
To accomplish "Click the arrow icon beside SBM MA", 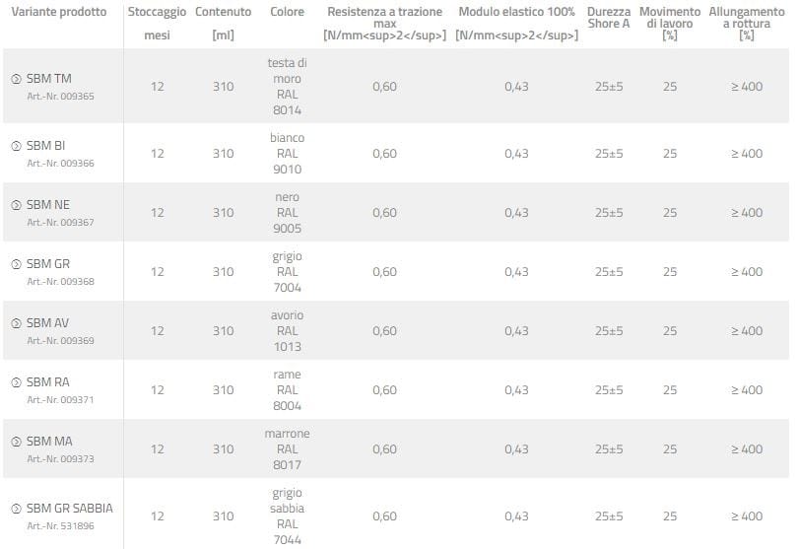I will coord(16,442).
